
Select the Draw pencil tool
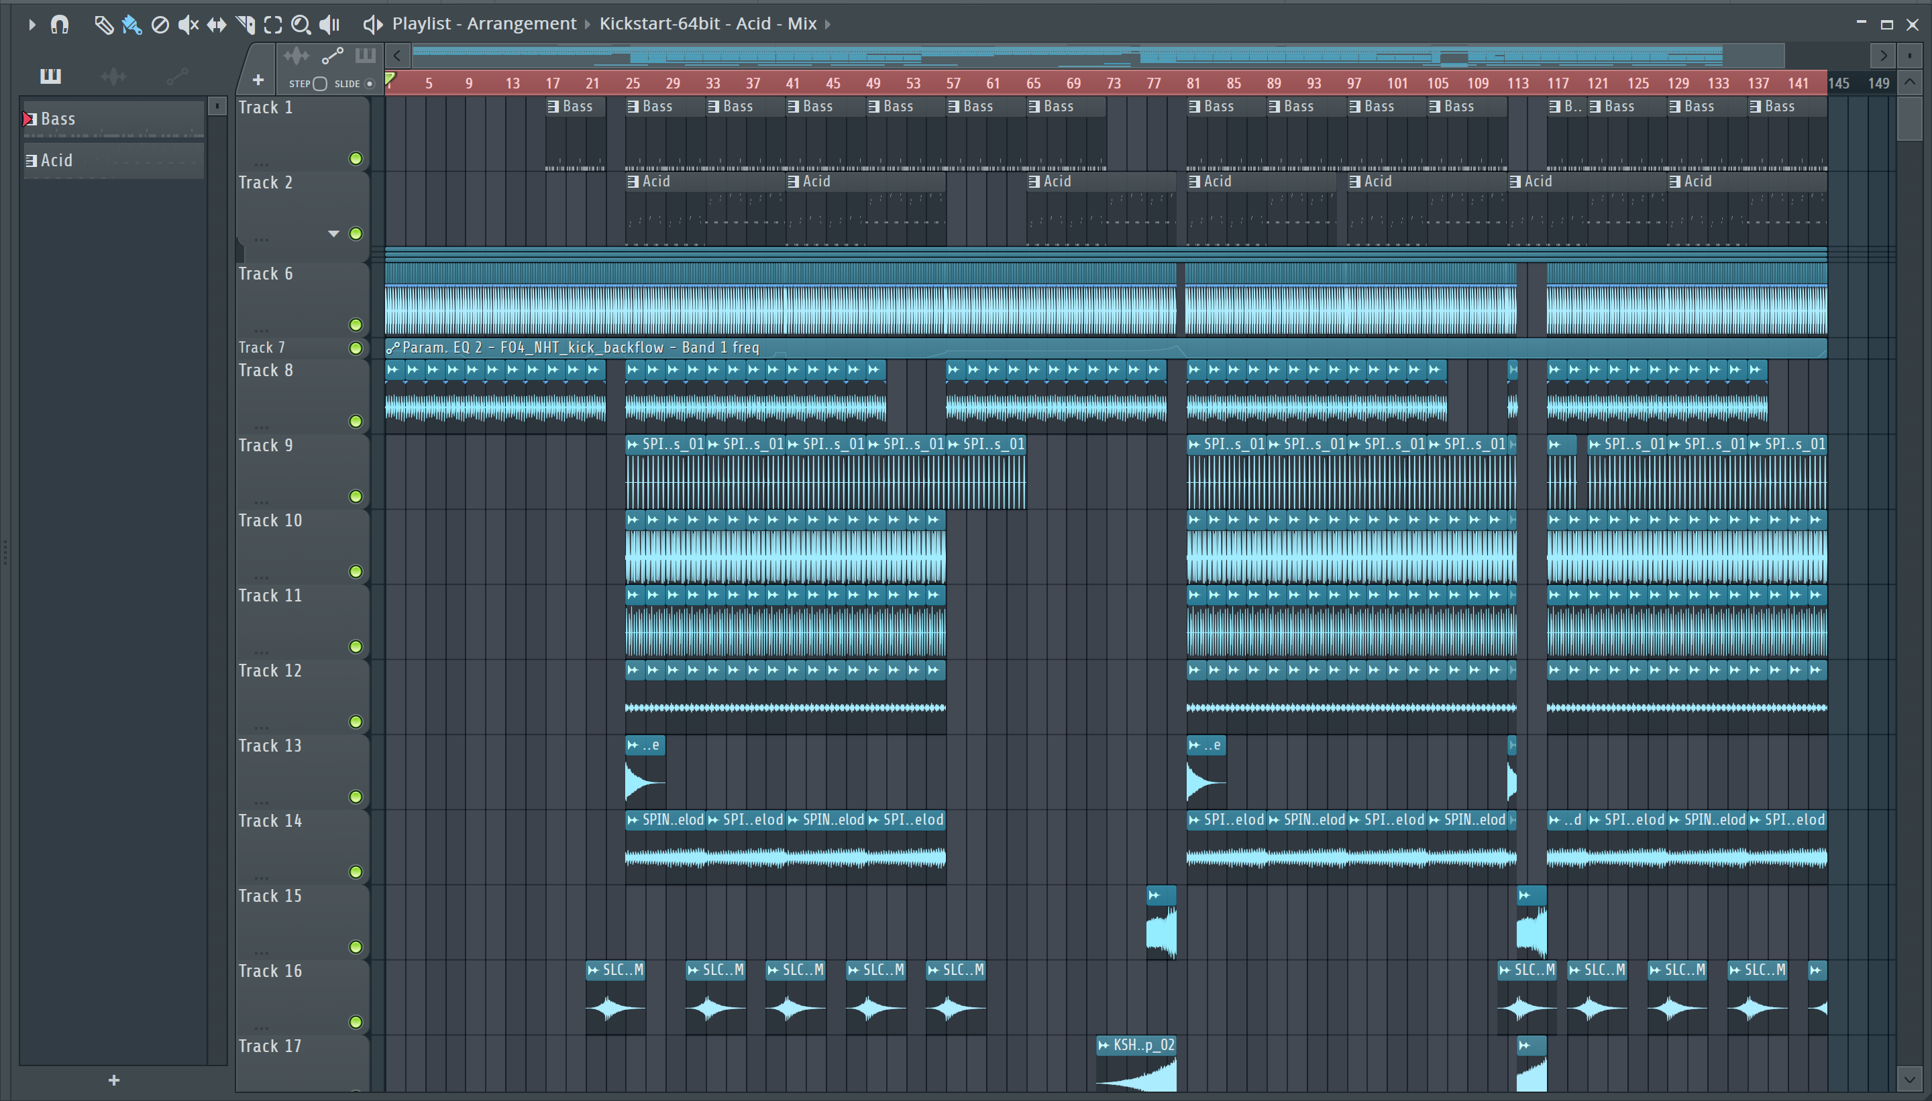[103, 25]
